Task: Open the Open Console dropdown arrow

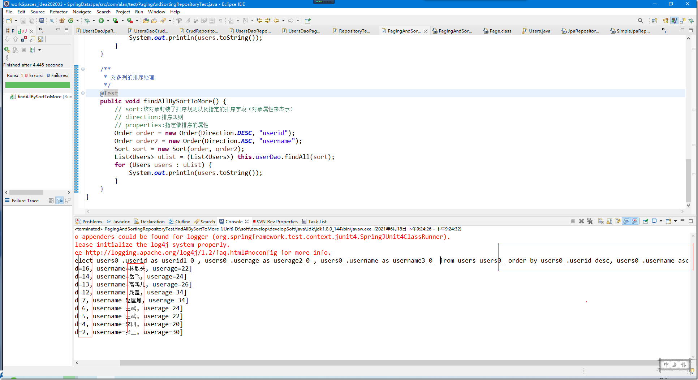Action: [675, 221]
